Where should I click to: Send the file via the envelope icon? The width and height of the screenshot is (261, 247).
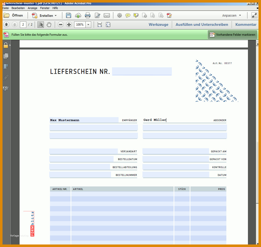point(107,15)
